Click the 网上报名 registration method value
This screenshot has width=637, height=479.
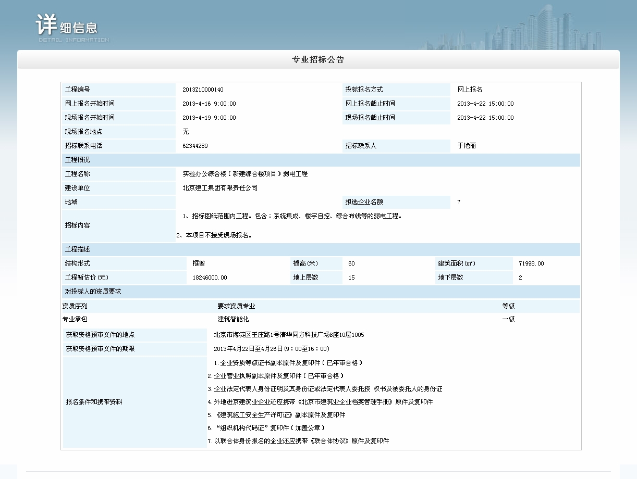[470, 90]
